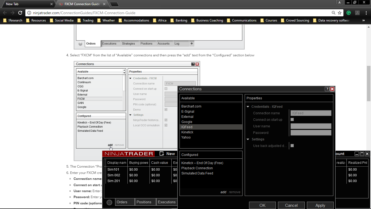Click the Password input field
This screenshot has height=209, width=371.
click(x=311, y=133)
